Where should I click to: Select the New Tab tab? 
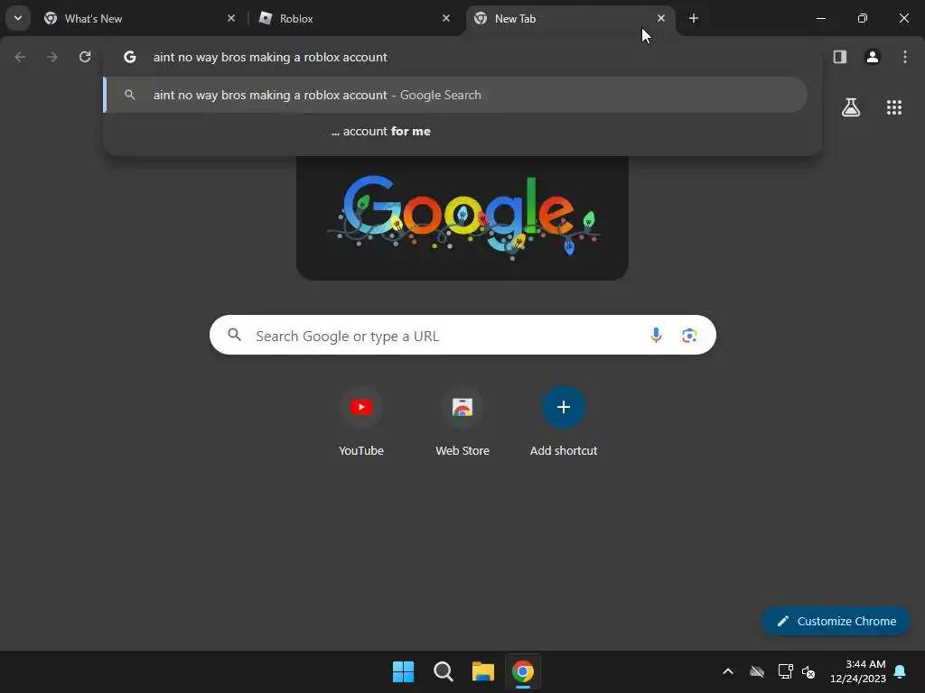click(x=571, y=18)
